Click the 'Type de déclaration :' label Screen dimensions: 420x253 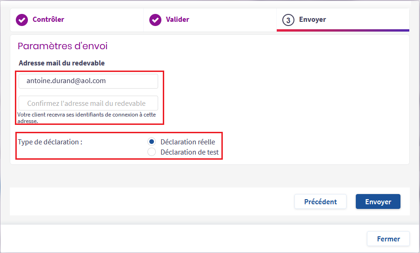(50, 142)
